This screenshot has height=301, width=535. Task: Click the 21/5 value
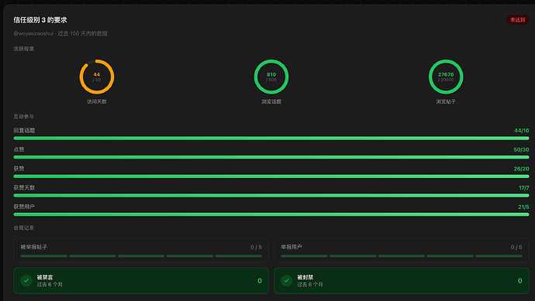(523, 207)
